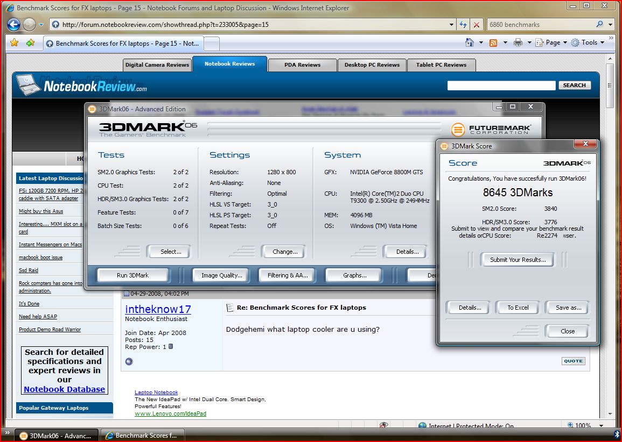Open the Tools menu
This screenshot has width=622, height=442.
coord(588,42)
